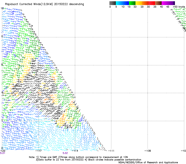Click the '30' label under the color bar
186x164 pixels.
point(148,7)
